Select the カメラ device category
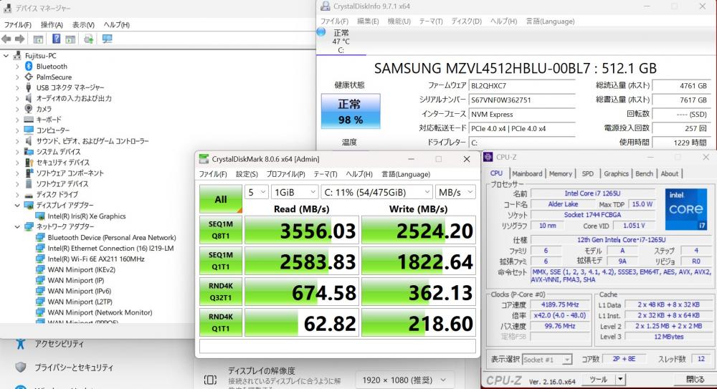717x389 pixels. 44,109
